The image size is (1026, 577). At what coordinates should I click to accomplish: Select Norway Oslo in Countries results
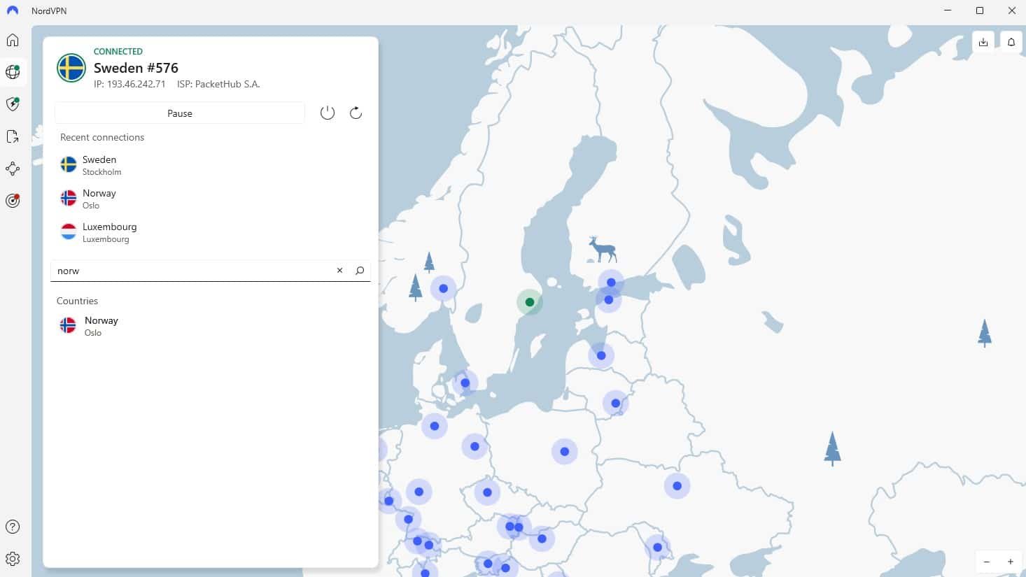[210, 326]
